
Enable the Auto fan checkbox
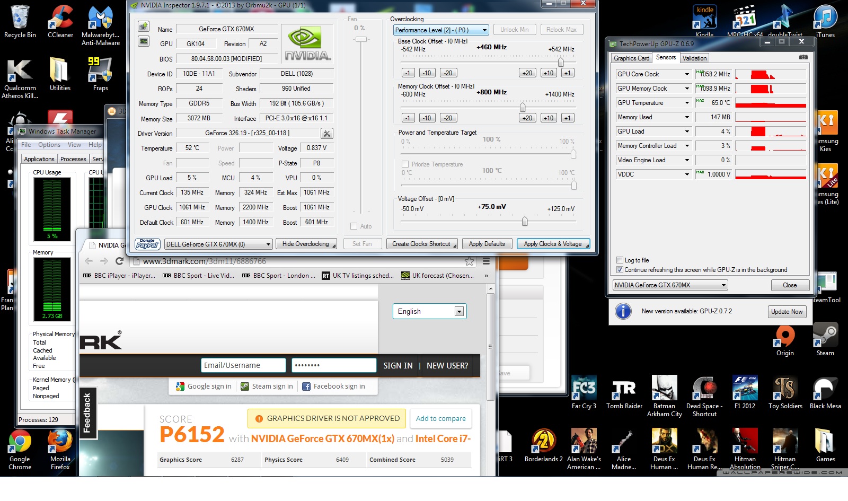point(354,226)
